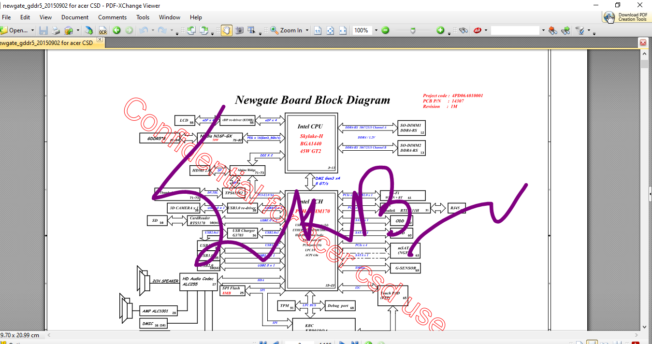Click the Zoom In magnifier tool
This screenshot has width=652, height=344.
coord(287,30)
